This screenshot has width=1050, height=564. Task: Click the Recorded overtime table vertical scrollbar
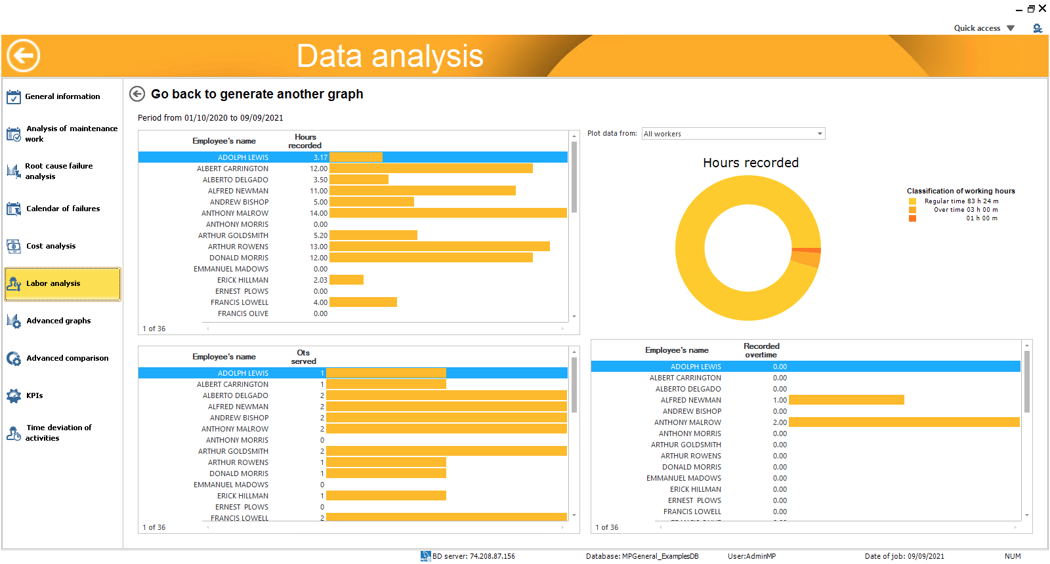point(1027,382)
